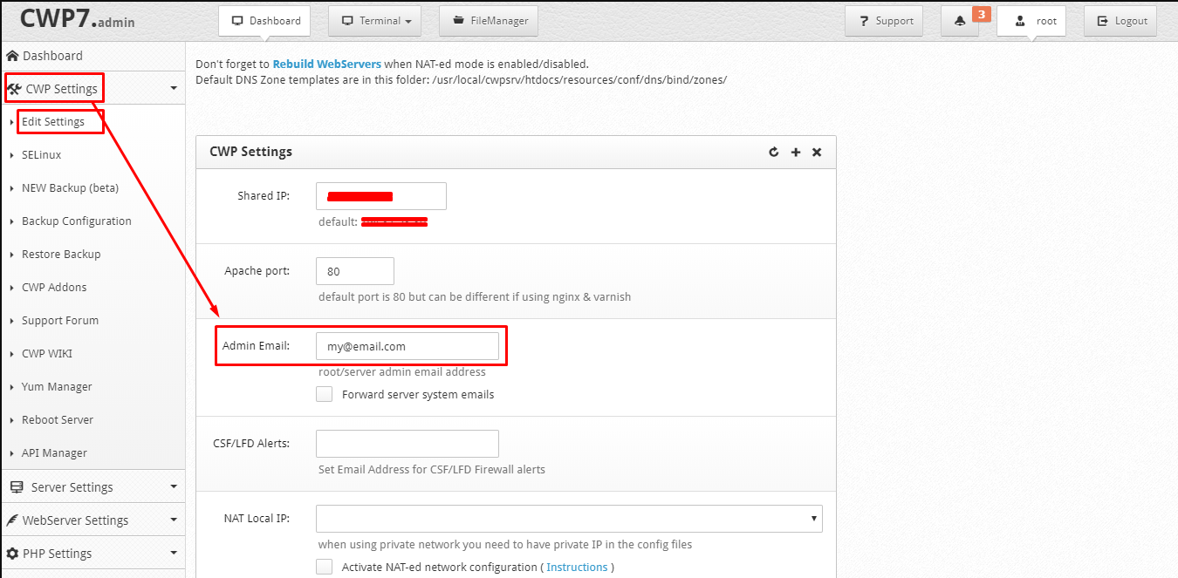The width and height of the screenshot is (1178, 578).
Task: Click the Dashboard sidebar item
Action: coord(92,56)
